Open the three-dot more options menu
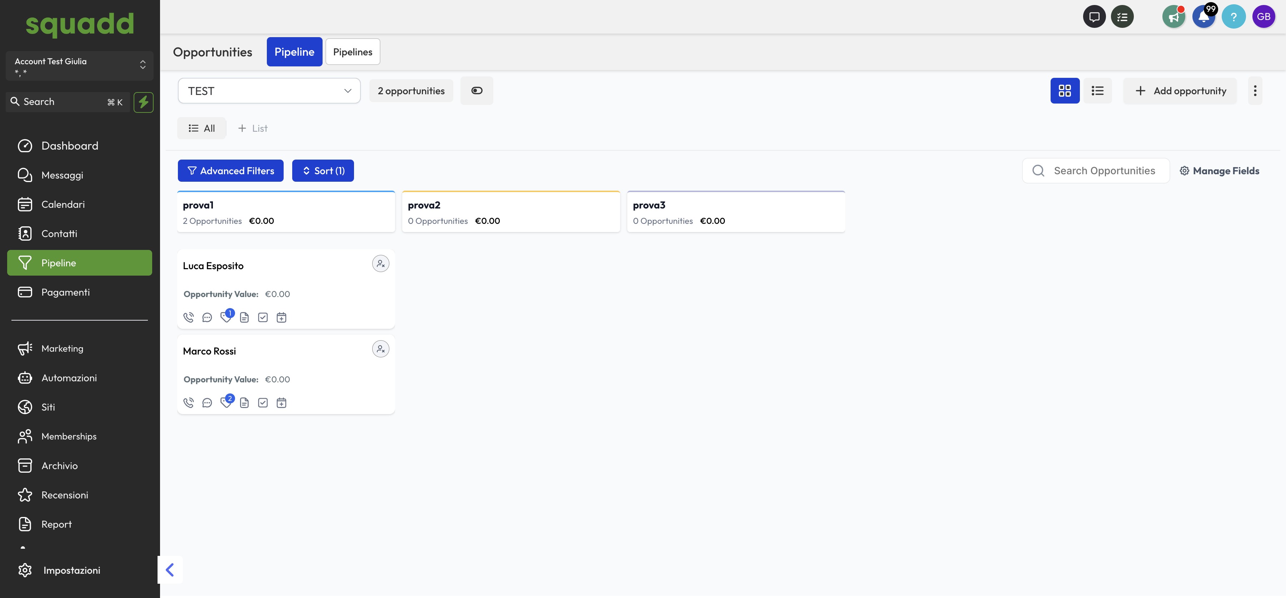Viewport: 1286px width, 598px height. (1255, 91)
